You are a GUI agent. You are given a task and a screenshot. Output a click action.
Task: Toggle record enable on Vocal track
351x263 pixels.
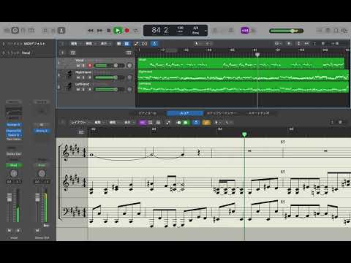pos(90,66)
